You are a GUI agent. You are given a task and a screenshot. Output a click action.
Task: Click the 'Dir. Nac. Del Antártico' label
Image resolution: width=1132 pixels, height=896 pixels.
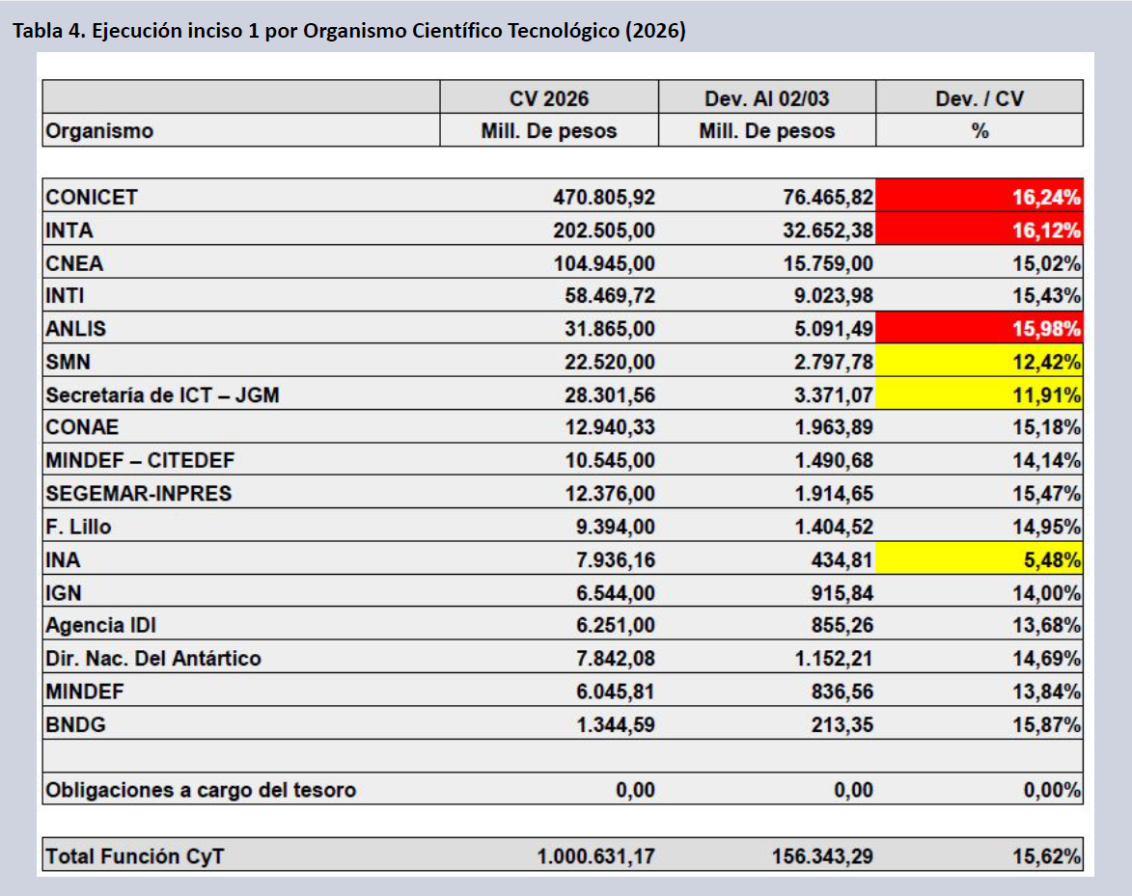(153, 658)
